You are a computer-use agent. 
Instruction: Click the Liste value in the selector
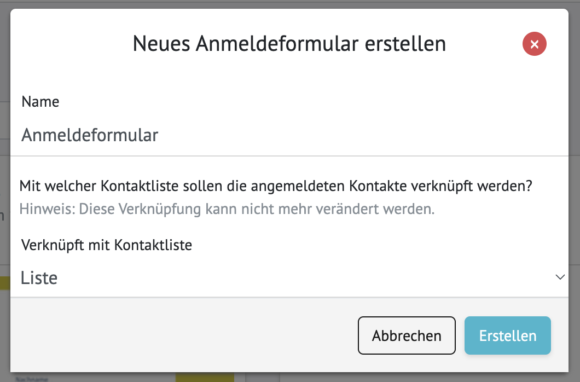(38, 277)
